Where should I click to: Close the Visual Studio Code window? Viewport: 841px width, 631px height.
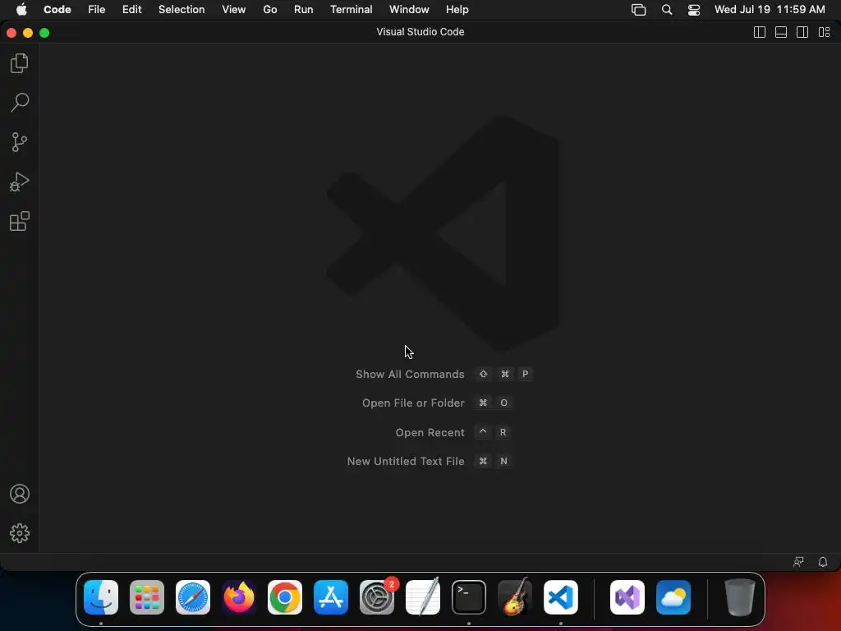pos(11,33)
